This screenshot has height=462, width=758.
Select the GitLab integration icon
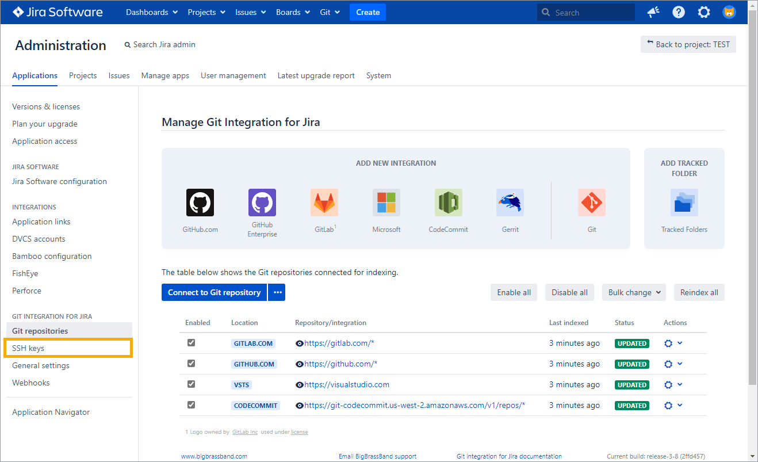click(x=324, y=203)
